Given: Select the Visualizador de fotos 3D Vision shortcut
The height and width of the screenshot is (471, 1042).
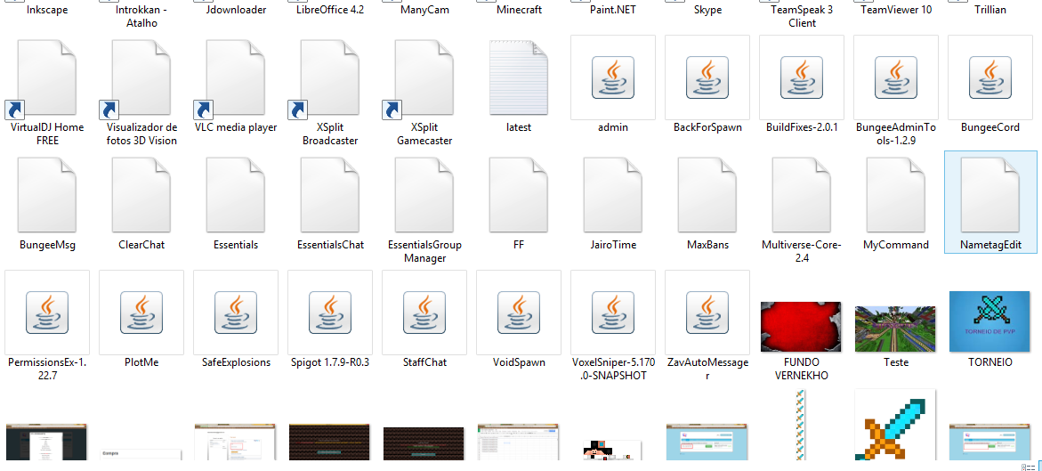Looking at the screenshot, I should pos(141,78).
